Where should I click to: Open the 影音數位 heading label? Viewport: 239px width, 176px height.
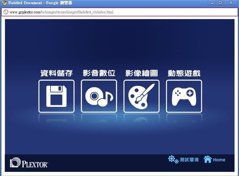point(99,73)
